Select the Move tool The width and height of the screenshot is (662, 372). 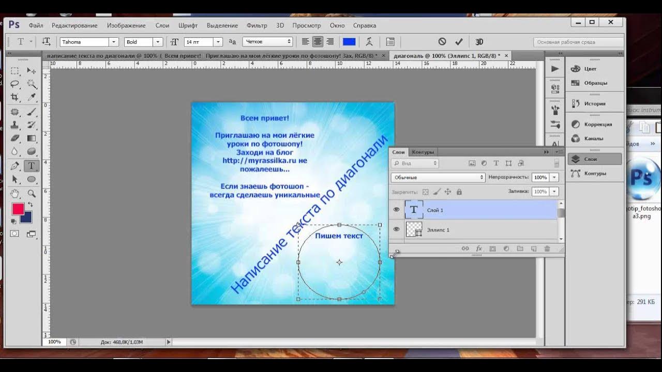32,71
